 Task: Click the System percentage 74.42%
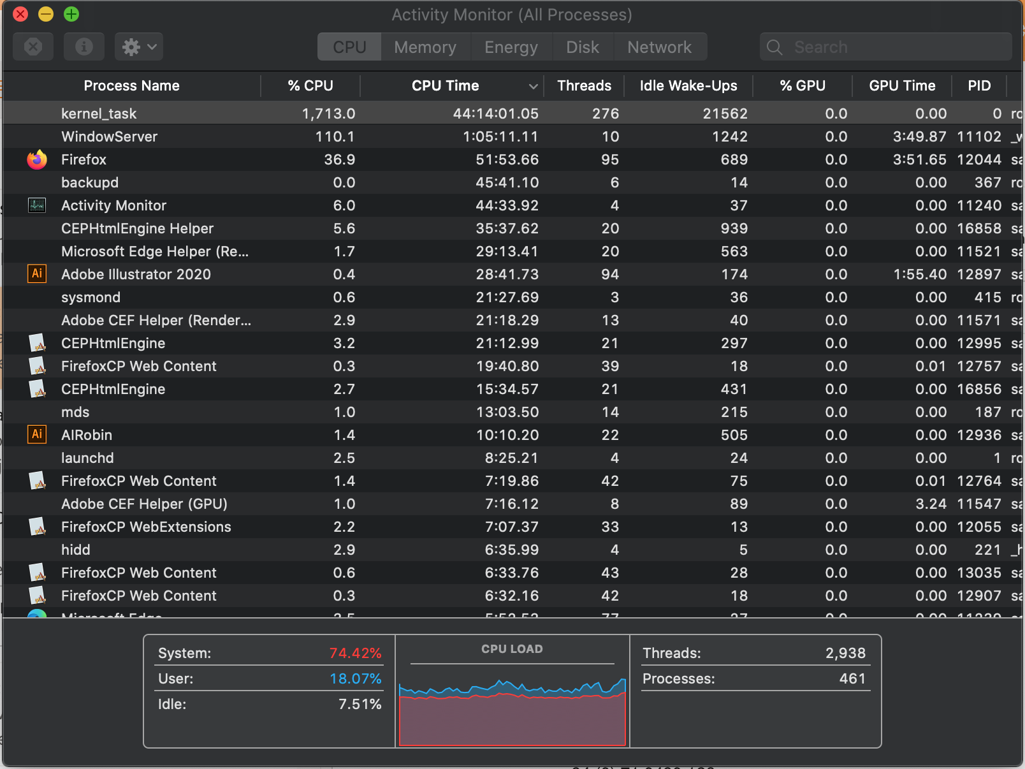pyautogui.click(x=355, y=653)
